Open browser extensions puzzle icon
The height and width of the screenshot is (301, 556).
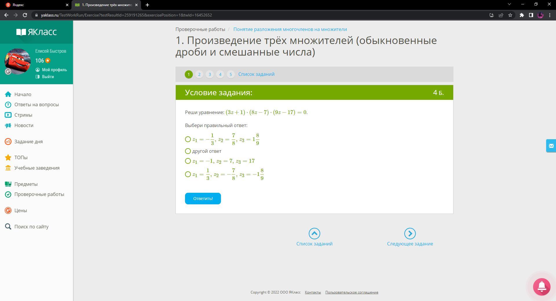coord(522,15)
